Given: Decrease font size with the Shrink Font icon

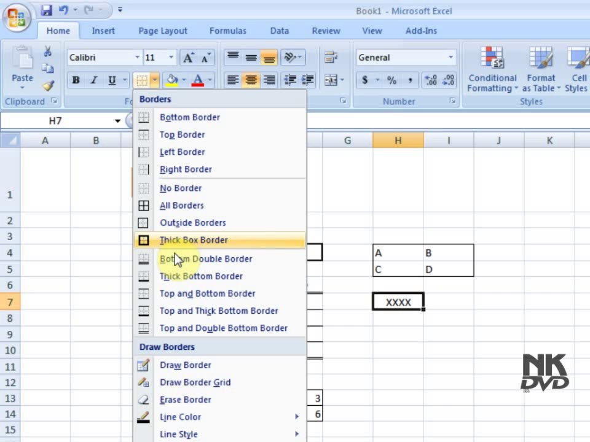Looking at the screenshot, I should [x=206, y=58].
